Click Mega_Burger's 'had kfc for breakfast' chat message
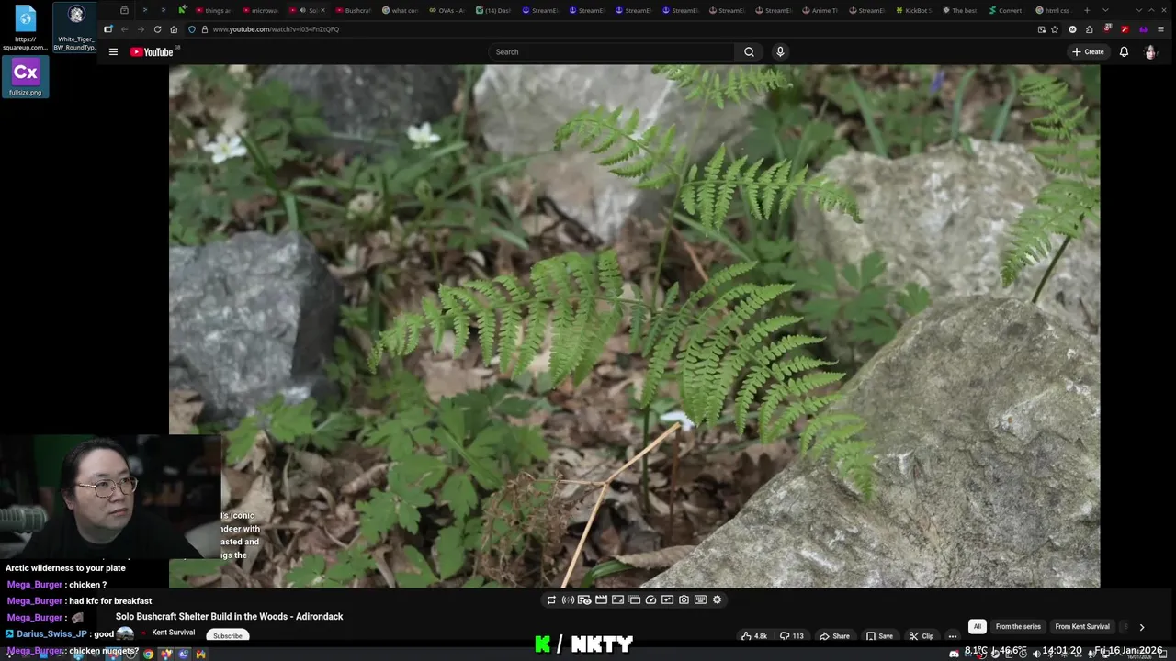The width and height of the screenshot is (1176, 661). point(79,601)
